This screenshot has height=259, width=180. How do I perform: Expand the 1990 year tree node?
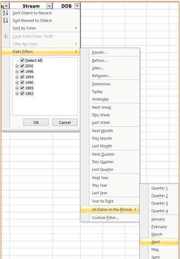click(17, 82)
